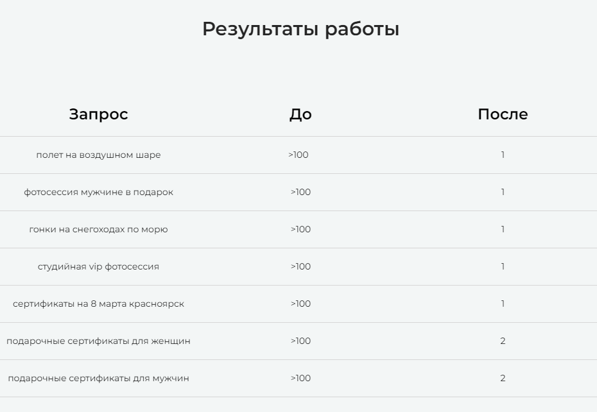Click the "После" value for "студийная vip фотосессия"
Viewport: 597px width, 412px height.
(x=503, y=266)
